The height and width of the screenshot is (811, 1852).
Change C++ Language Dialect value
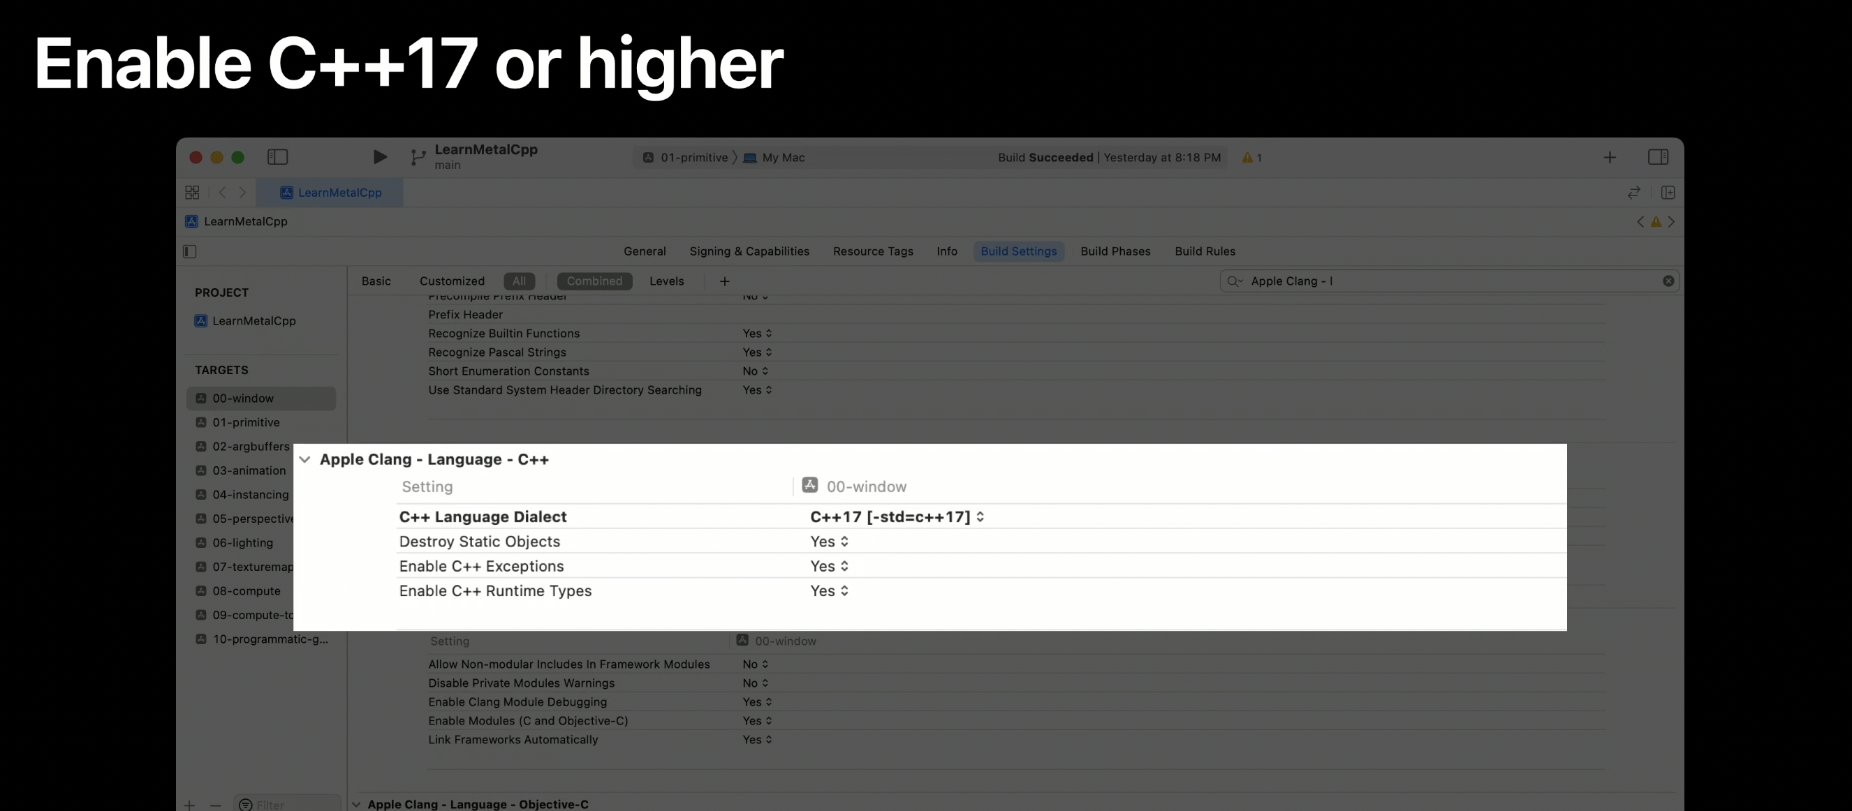[897, 517]
